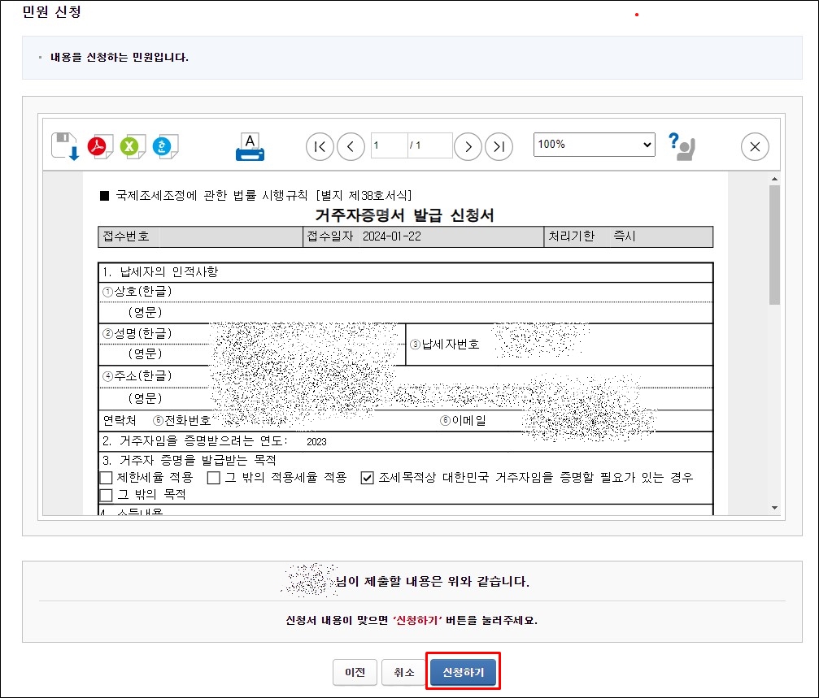Screen dimensions: 819x698
Task: Click the 민원 신청 heading
Action: [52, 11]
